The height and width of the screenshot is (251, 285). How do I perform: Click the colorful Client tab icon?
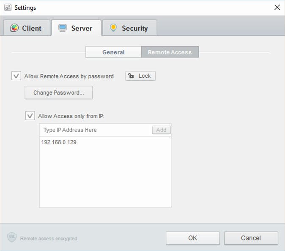pyautogui.click(x=15, y=28)
